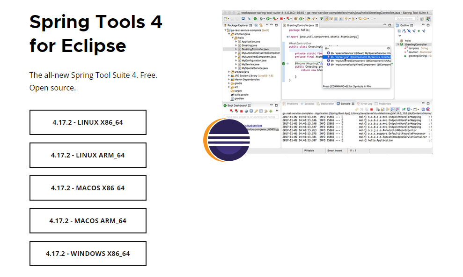
Task: Click the 'The all-new Spring Tool Suite 4' paragraph
Action: coord(93,81)
